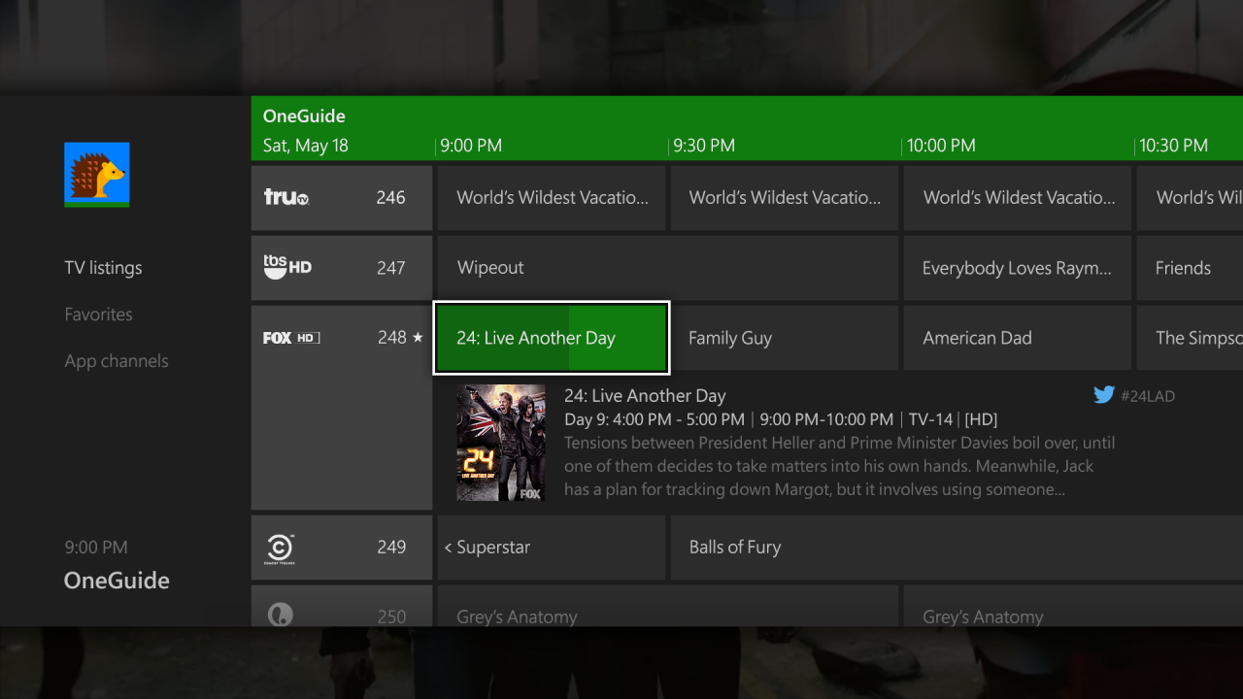
Task: Select the TBS HD channel logo
Action: point(287,267)
